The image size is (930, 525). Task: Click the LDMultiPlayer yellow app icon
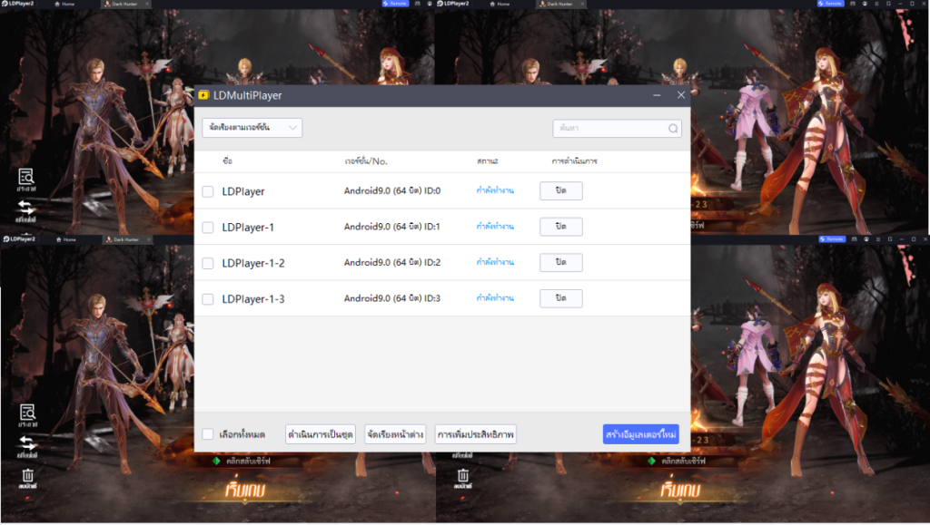pos(204,95)
